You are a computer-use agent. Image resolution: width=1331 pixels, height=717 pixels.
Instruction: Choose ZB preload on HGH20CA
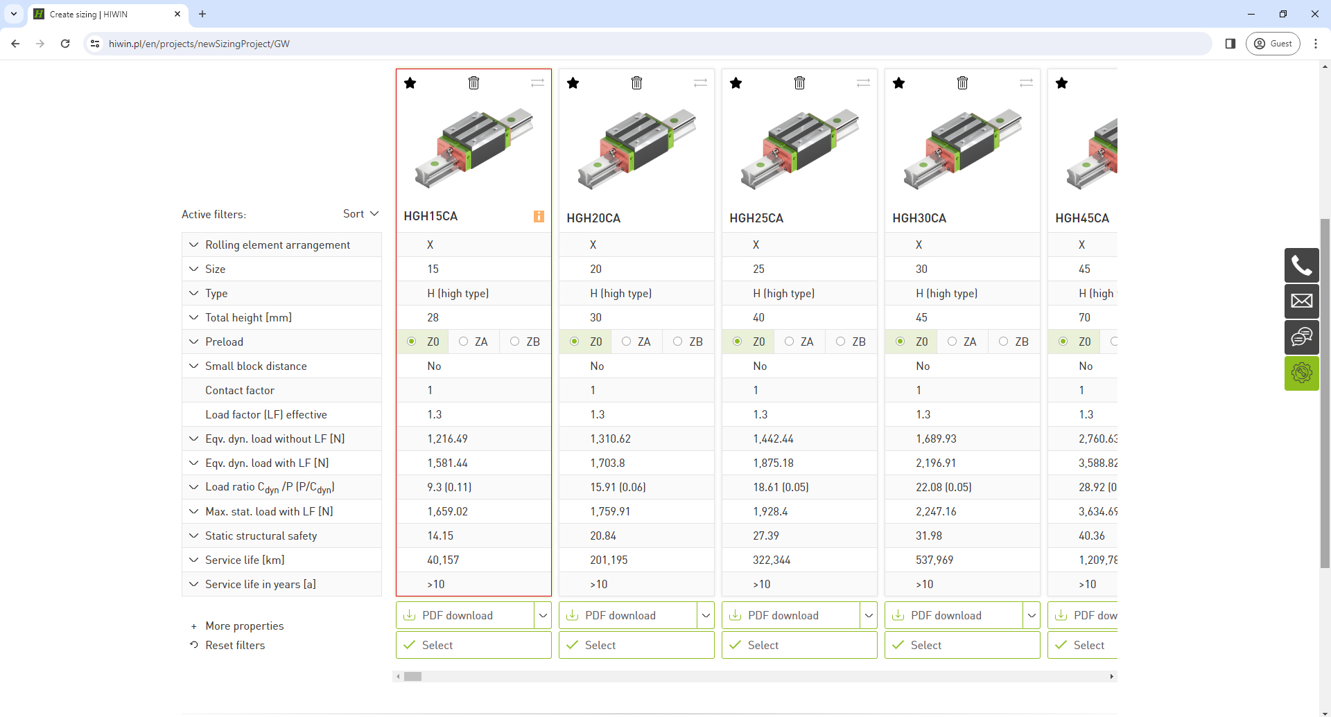click(x=677, y=342)
